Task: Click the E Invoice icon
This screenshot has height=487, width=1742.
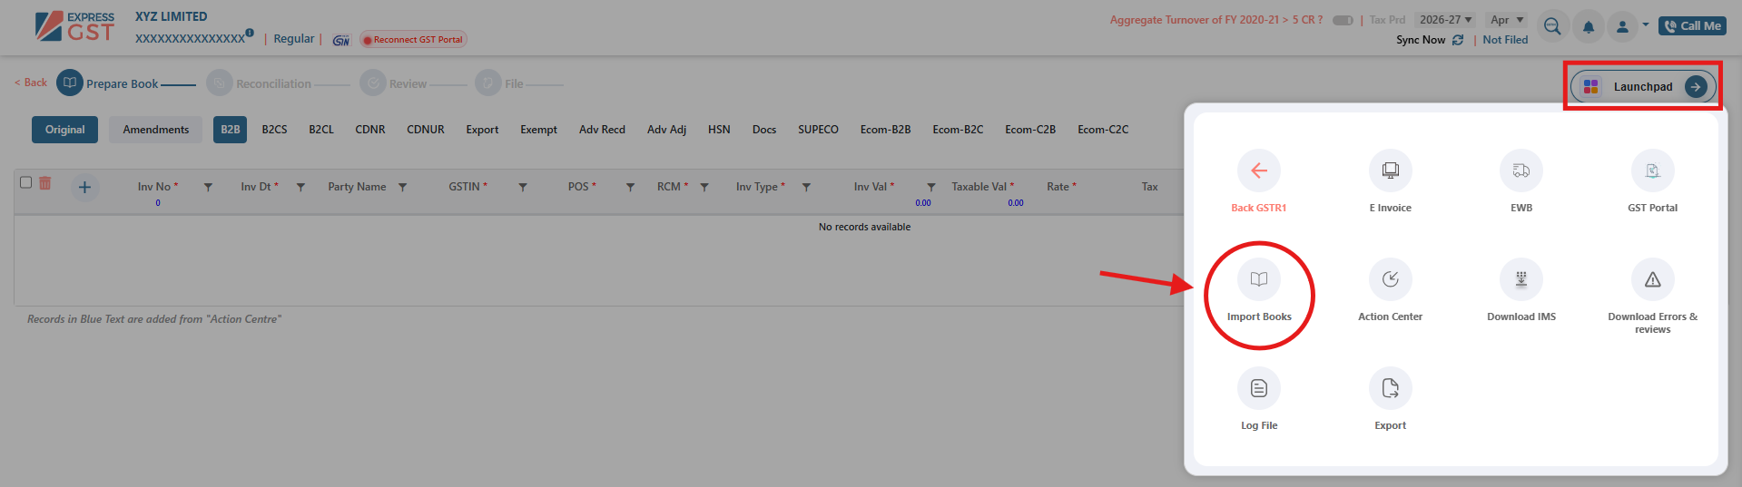Action: 1390,171
